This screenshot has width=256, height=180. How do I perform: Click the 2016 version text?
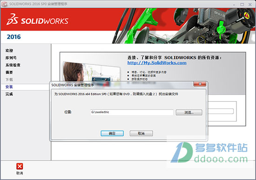[13, 37]
